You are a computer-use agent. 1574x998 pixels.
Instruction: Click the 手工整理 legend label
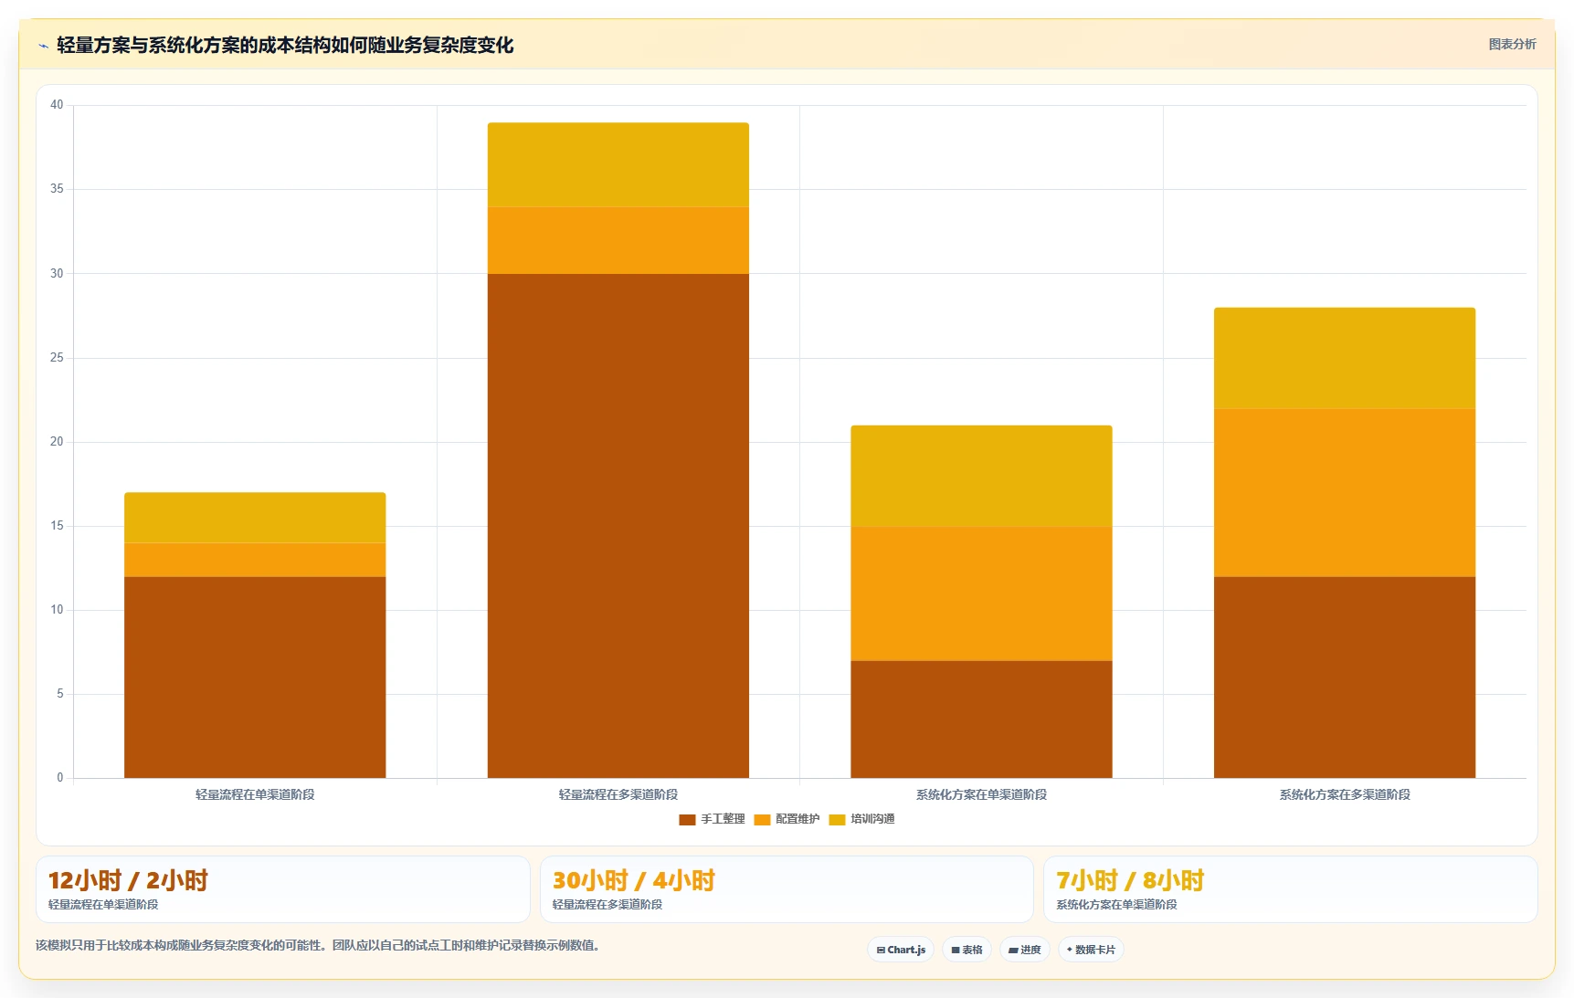tap(723, 819)
